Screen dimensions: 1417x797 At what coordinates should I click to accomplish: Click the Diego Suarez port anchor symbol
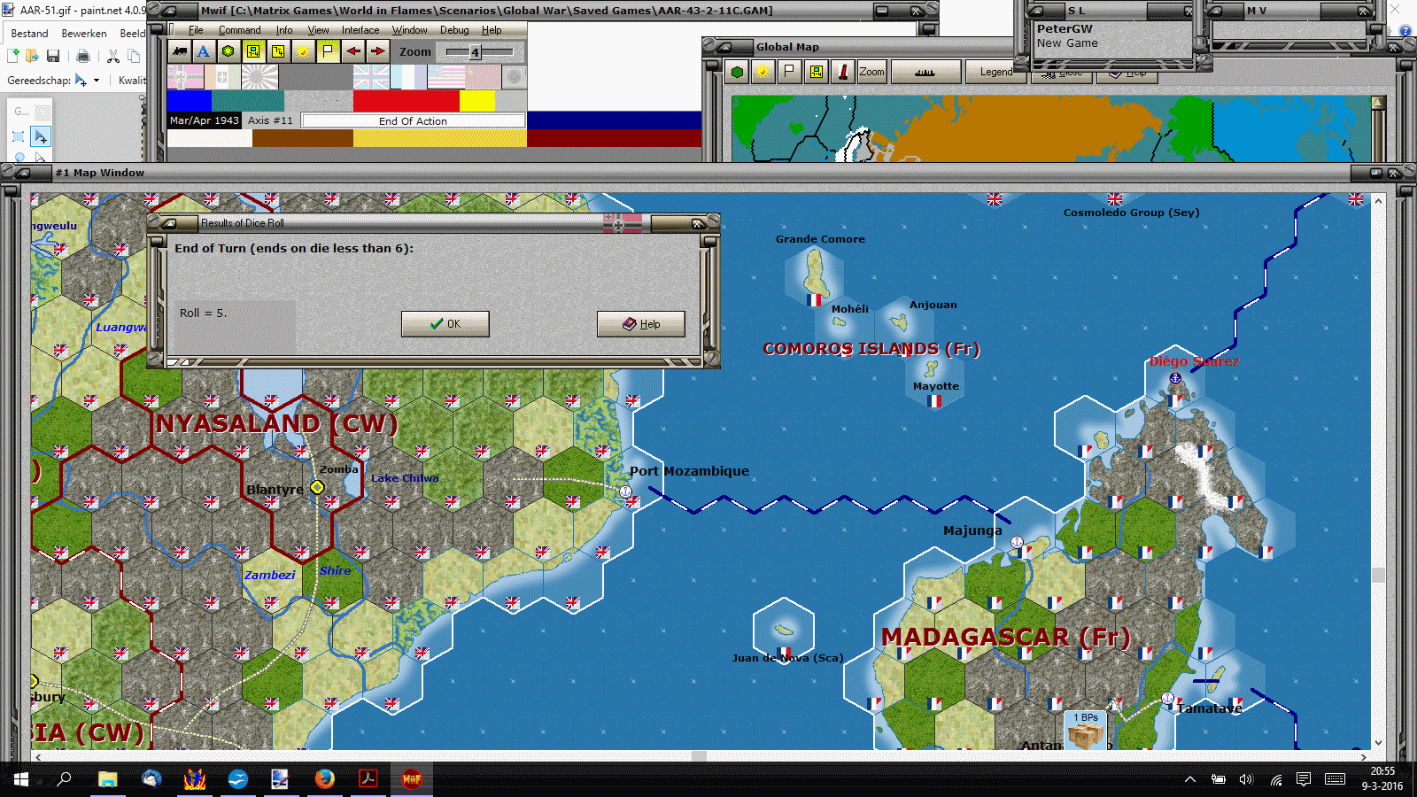(x=1175, y=378)
